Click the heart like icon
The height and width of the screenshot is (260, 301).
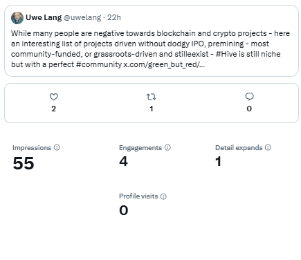tap(54, 97)
